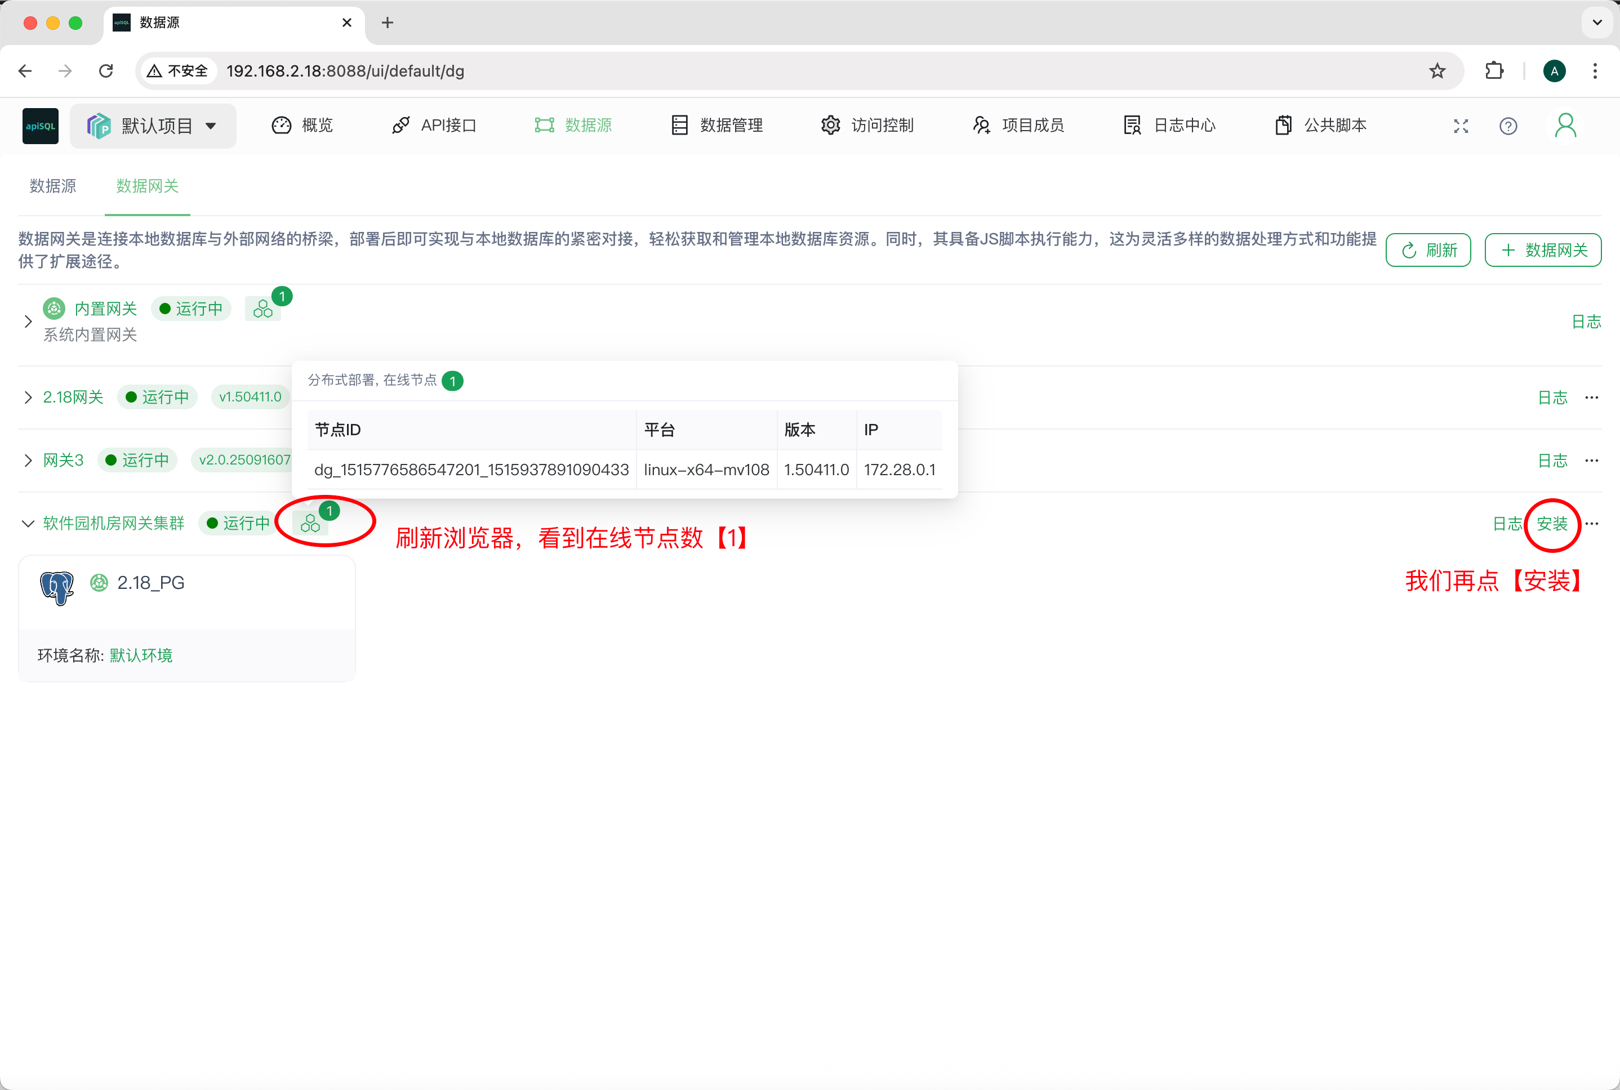
Task: Open the 概览 overview icon
Action: pos(281,125)
